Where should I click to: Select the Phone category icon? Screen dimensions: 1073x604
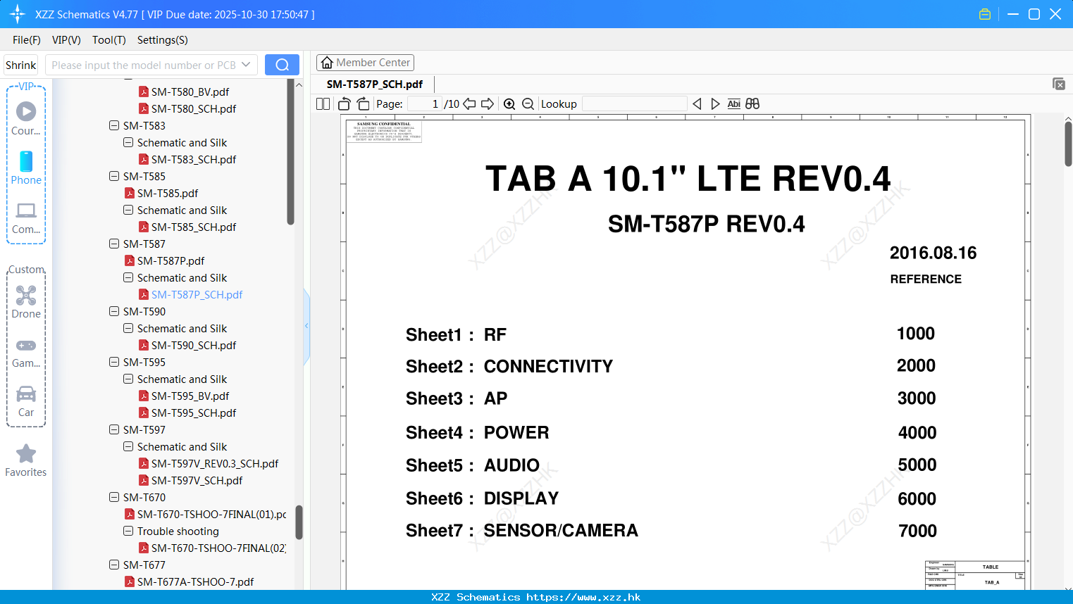[x=26, y=168]
